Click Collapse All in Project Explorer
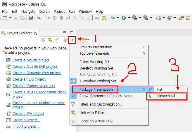 click(x=44, y=40)
